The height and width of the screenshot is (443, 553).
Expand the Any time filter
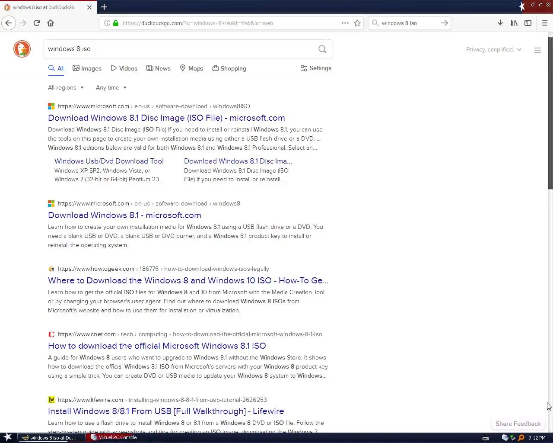pos(111,87)
